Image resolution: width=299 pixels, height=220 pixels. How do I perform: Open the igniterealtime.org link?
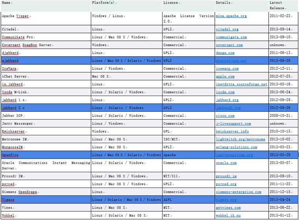(234, 155)
